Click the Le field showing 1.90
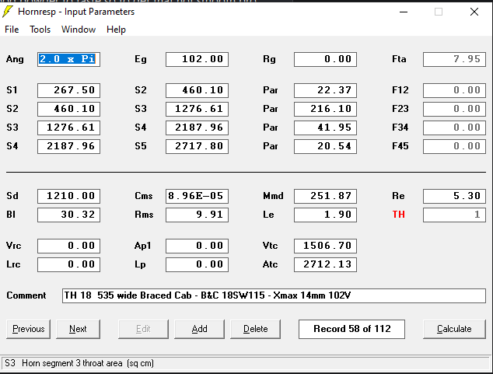Screen dimensions: 493x374 click(x=325, y=215)
